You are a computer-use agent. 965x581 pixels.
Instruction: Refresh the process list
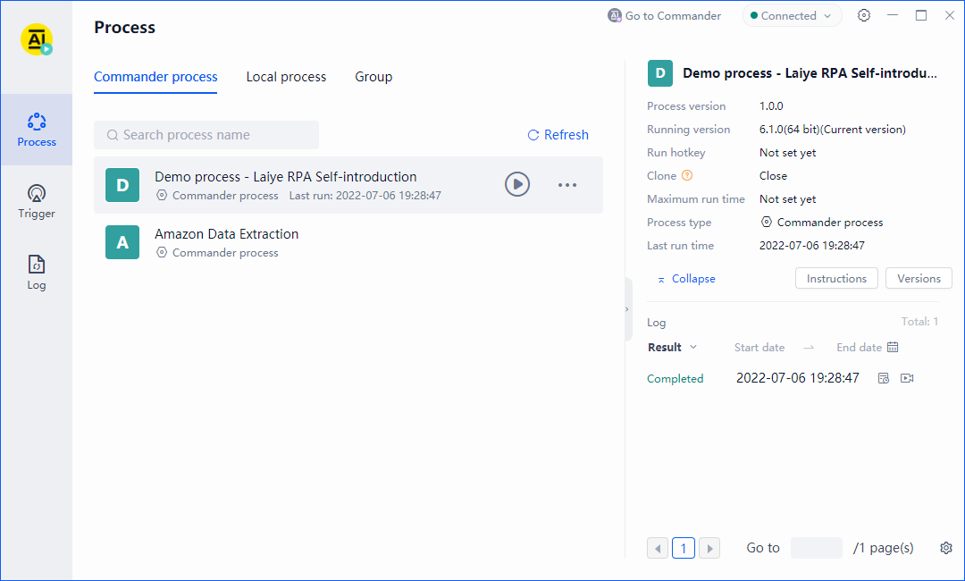(x=558, y=135)
